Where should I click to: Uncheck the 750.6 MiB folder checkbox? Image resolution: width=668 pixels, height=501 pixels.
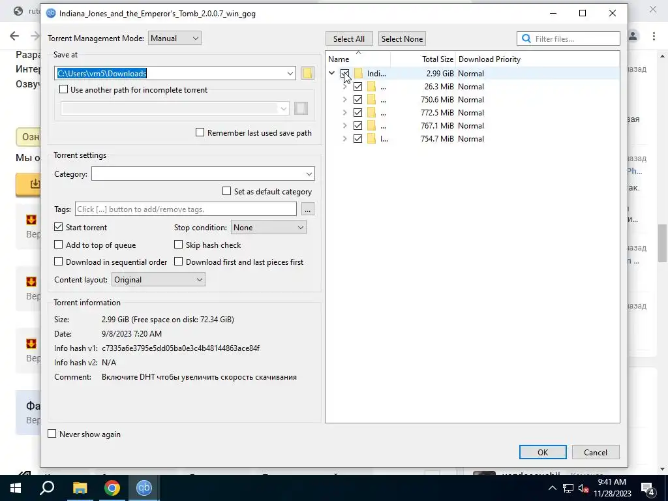point(358,100)
